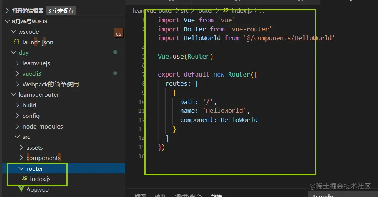The image size is (378, 197).
Task: Click the routes: key on line 8
Action: [x=178, y=83]
